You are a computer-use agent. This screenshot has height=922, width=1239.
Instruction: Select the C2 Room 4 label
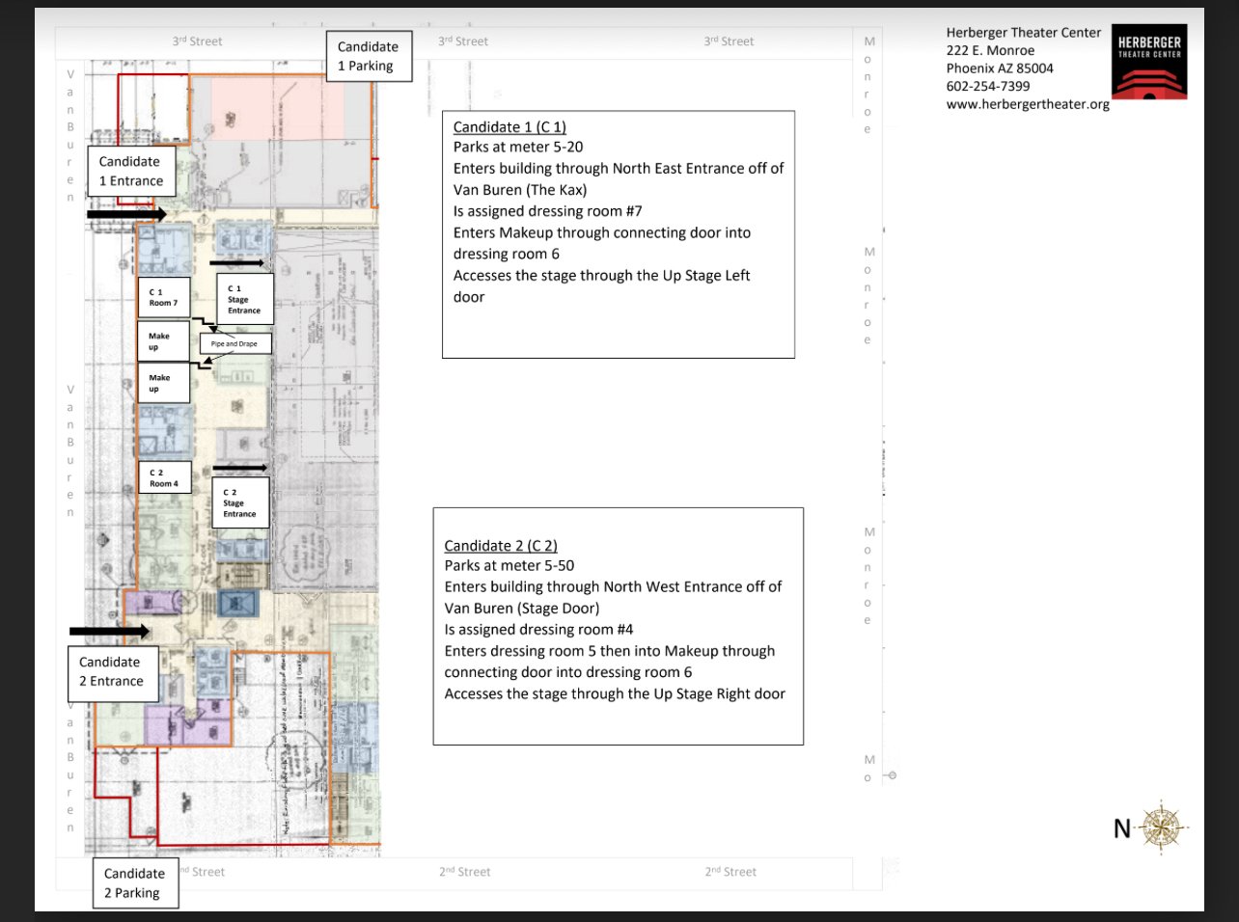tap(164, 478)
